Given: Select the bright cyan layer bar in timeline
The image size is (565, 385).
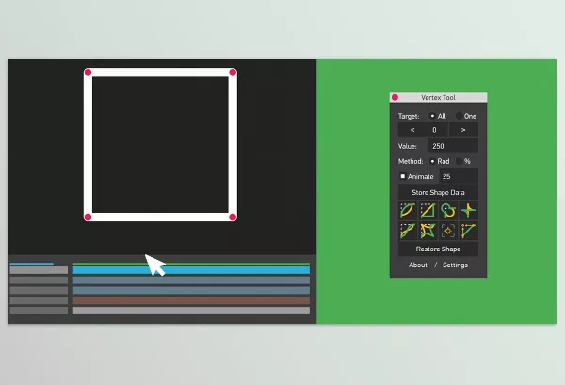Looking at the screenshot, I should click(191, 270).
